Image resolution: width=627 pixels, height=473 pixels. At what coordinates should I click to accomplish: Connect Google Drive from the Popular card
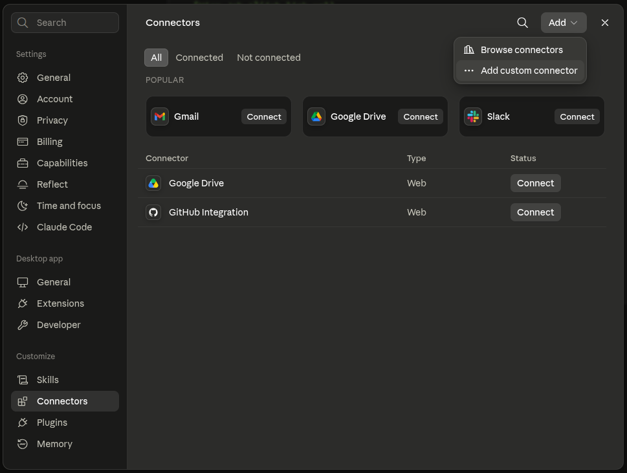tap(421, 116)
